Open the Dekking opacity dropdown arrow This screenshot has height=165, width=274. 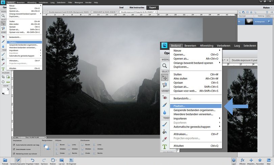coord(272,16)
